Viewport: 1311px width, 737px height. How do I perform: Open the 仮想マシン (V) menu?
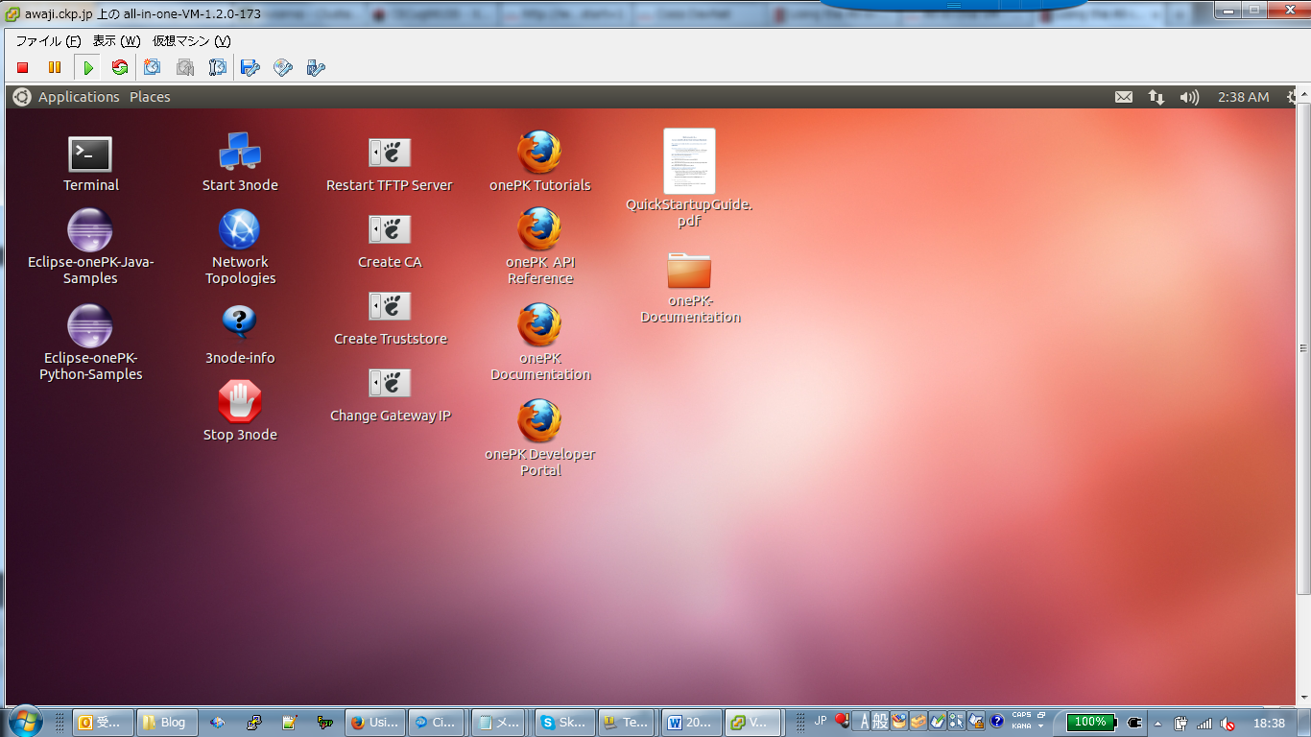coord(192,41)
